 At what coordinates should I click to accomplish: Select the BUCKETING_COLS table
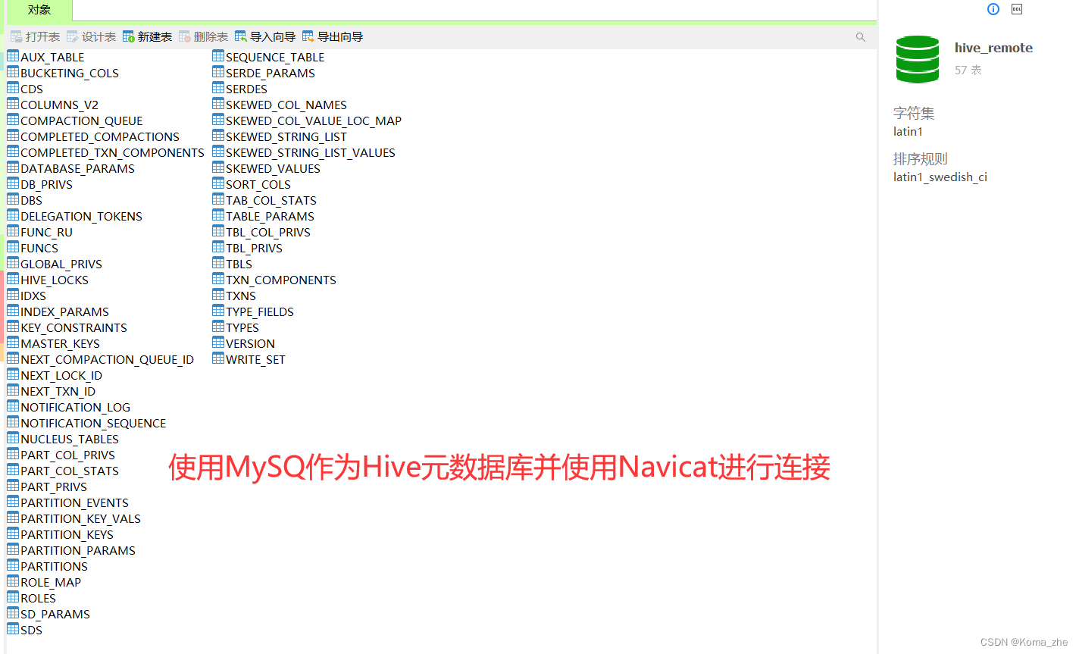pyautogui.click(x=70, y=73)
